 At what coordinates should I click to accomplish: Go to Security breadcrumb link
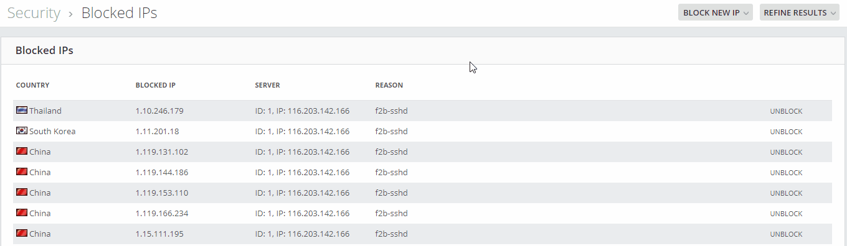(34, 13)
